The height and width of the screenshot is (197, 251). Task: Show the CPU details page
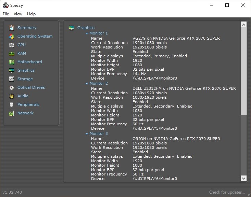click(x=22, y=45)
